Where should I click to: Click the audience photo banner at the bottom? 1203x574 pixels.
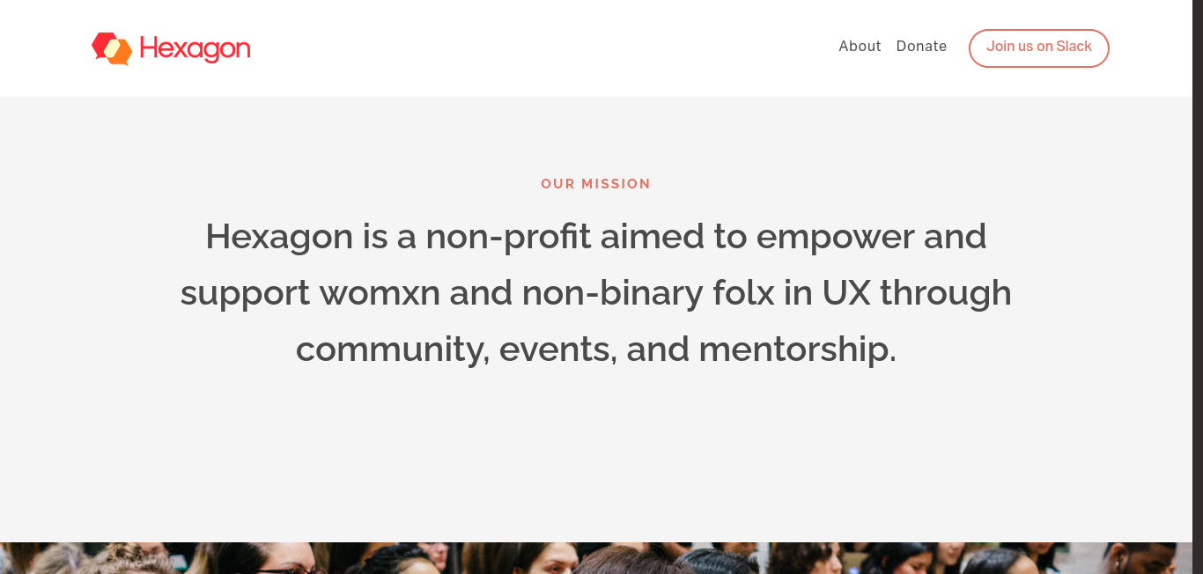click(x=596, y=558)
